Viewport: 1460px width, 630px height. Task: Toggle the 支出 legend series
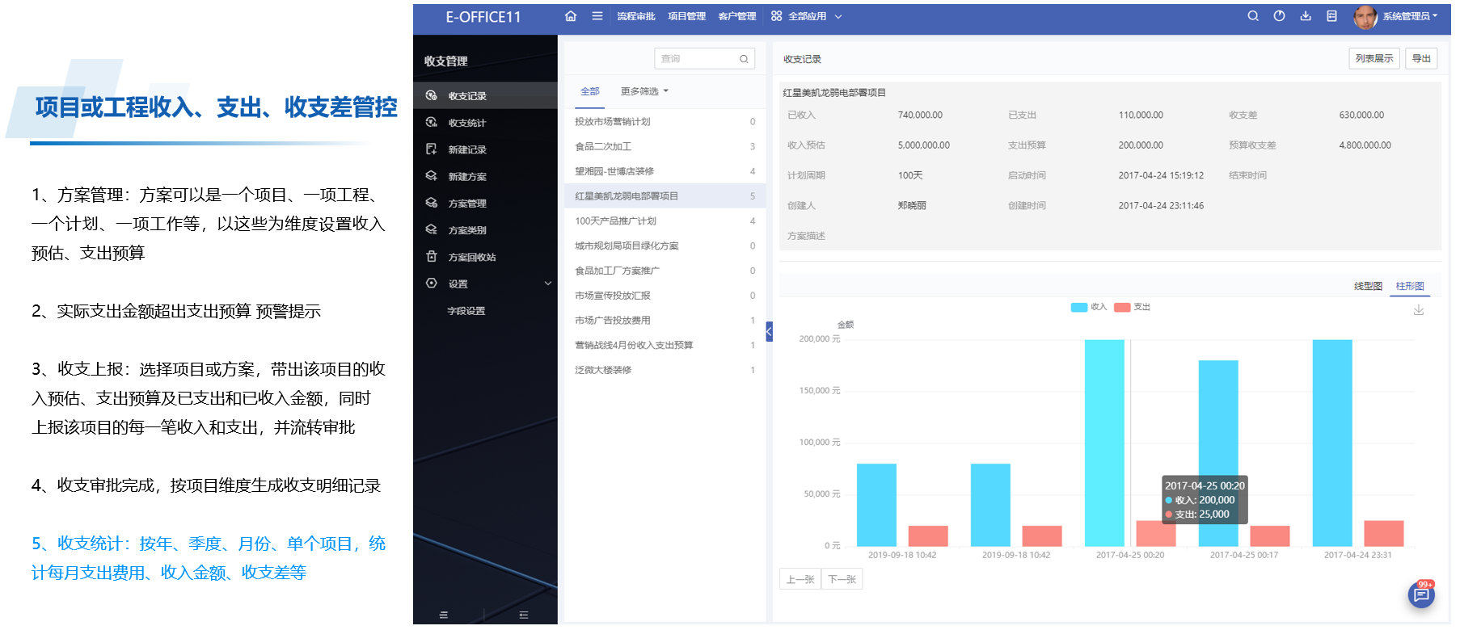point(1132,307)
